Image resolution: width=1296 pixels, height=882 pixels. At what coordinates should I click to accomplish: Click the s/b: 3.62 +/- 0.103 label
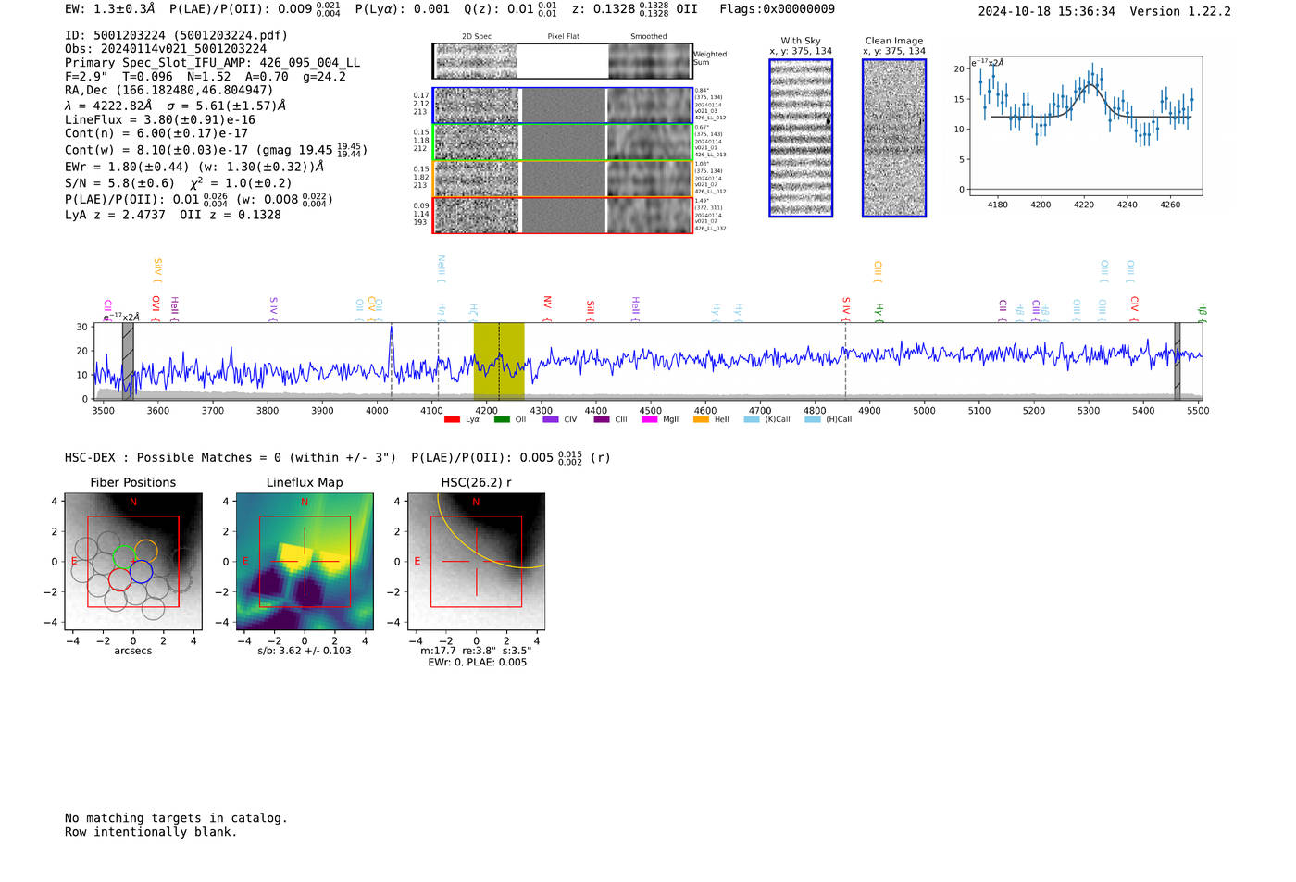coord(305,651)
